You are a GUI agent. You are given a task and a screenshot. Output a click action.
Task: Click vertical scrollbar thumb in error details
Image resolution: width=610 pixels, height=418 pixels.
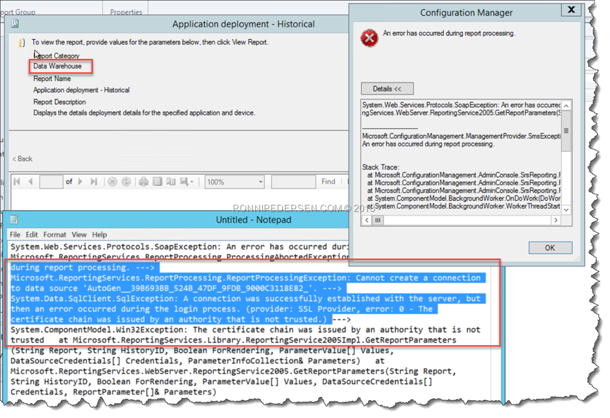(x=567, y=131)
